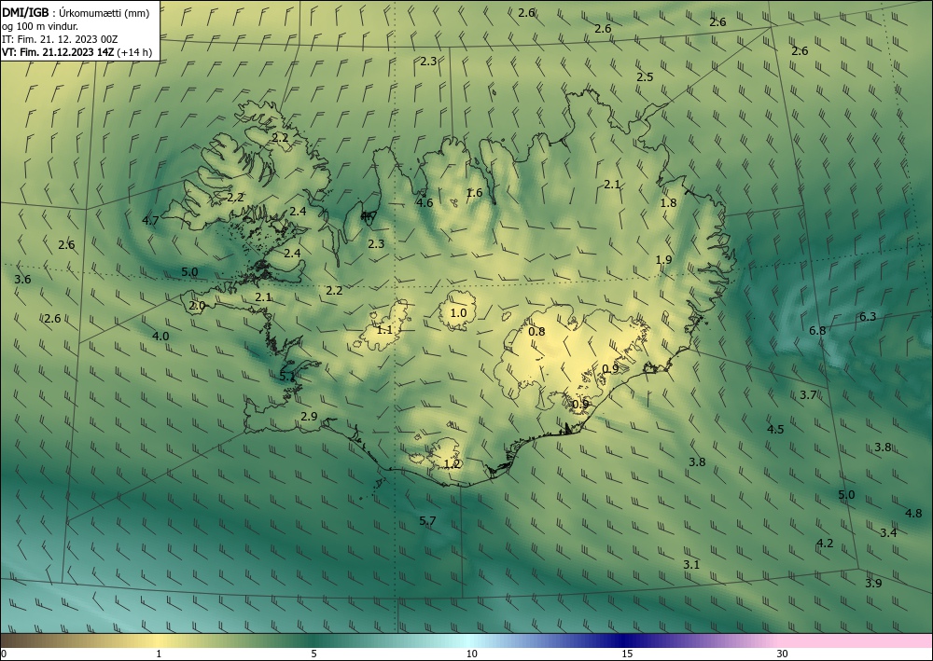Click the 3.1 value in the southern sea
Screen dimensions: 933x661
(x=690, y=564)
